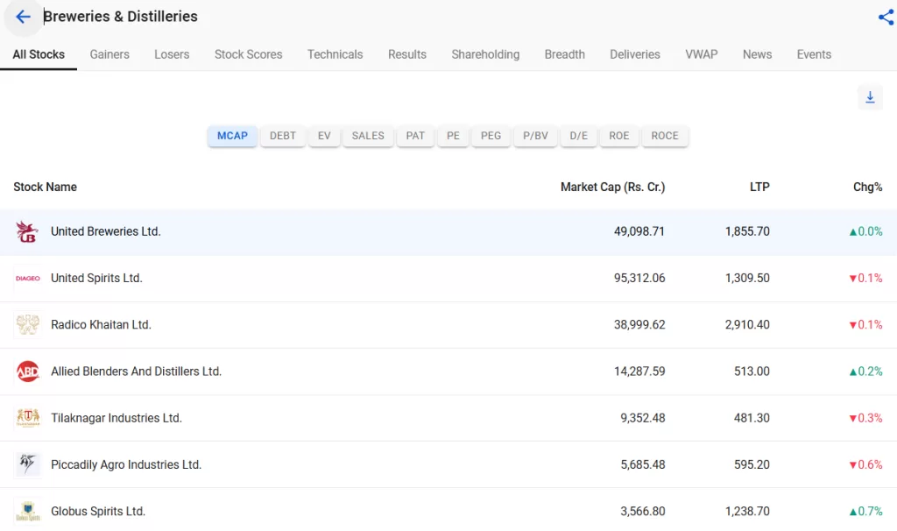Click market cap value 14,287.59
This screenshot has width=897, height=531.
click(639, 372)
